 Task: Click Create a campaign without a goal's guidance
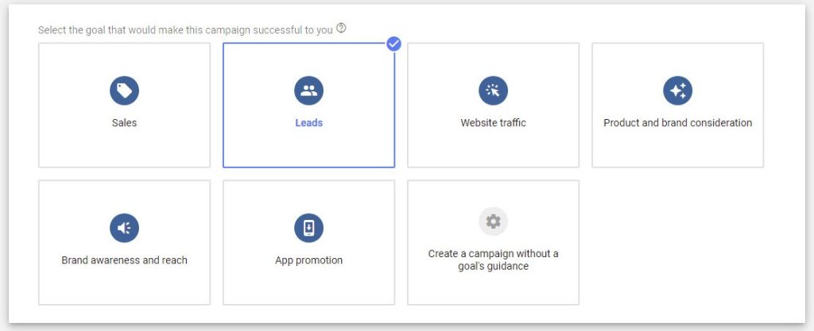[x=493, y=260]
